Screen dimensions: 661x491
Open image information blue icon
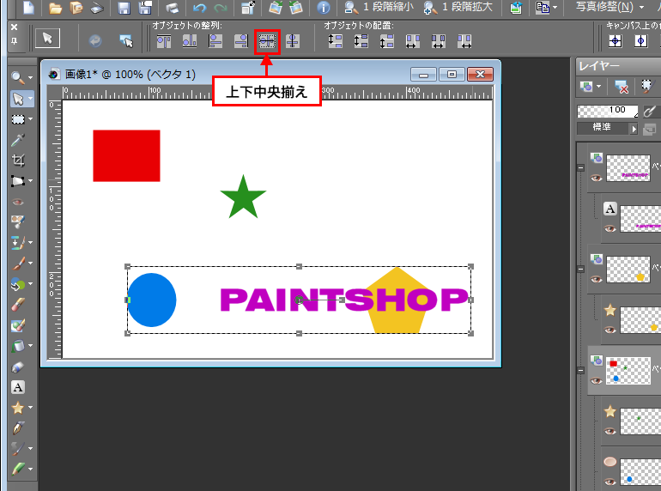click(x=324, y=8)
